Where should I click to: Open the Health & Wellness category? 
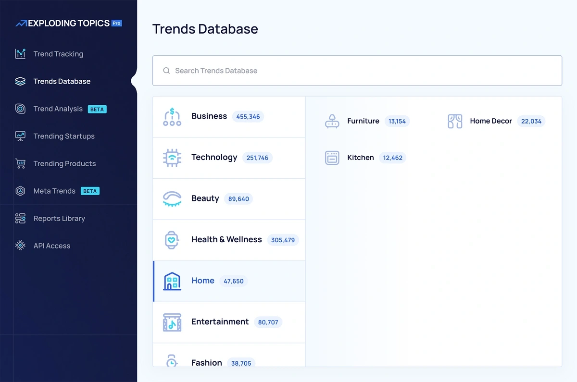[x=229, y=240]
